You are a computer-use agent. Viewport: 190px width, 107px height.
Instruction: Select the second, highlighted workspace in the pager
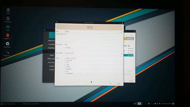point(139,104)
